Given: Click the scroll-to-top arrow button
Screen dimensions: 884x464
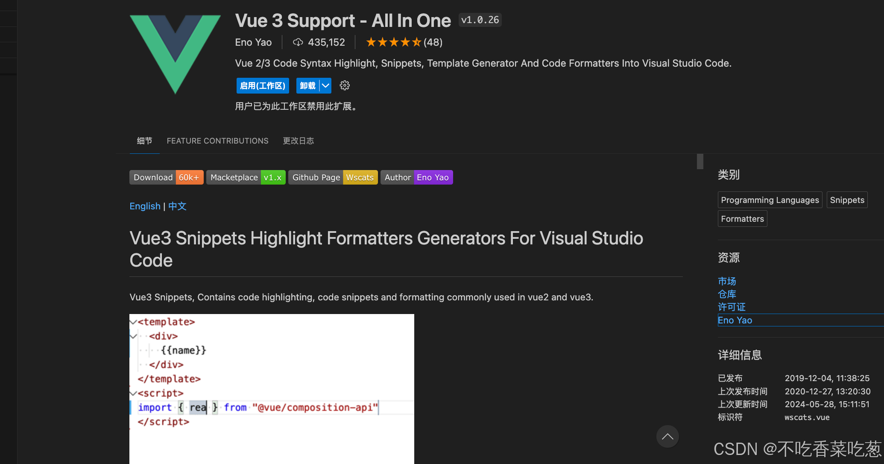Looking at the screenshot, I should (x=667, y=436).
